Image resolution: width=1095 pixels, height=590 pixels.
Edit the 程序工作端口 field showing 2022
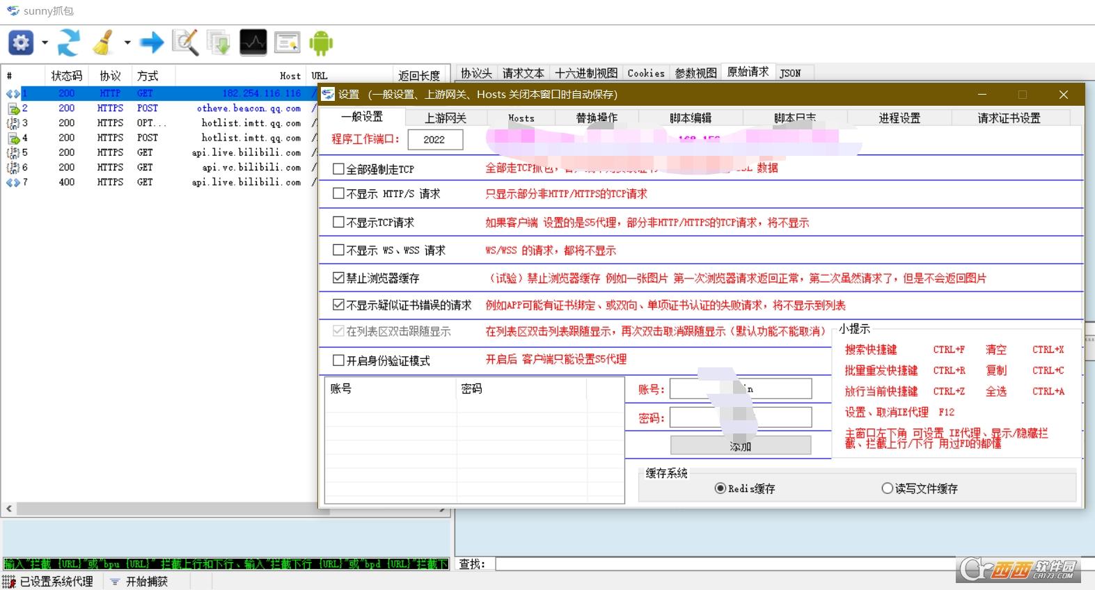pyautogui.click(x=435, y=139)
